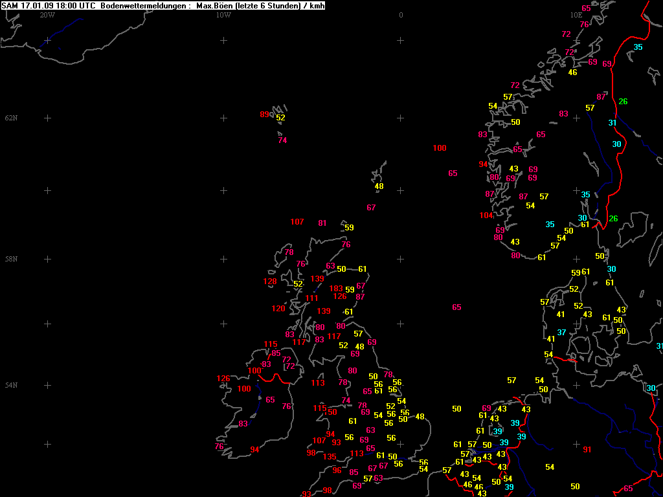Select the 104 reading on Norway's southwest coast
663x497 pixels.
(486, 215)
